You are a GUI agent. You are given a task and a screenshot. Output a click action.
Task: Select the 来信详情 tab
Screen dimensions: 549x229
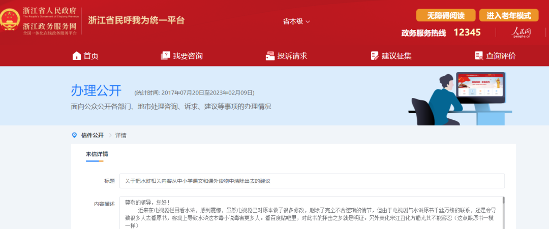coord(97,154)
